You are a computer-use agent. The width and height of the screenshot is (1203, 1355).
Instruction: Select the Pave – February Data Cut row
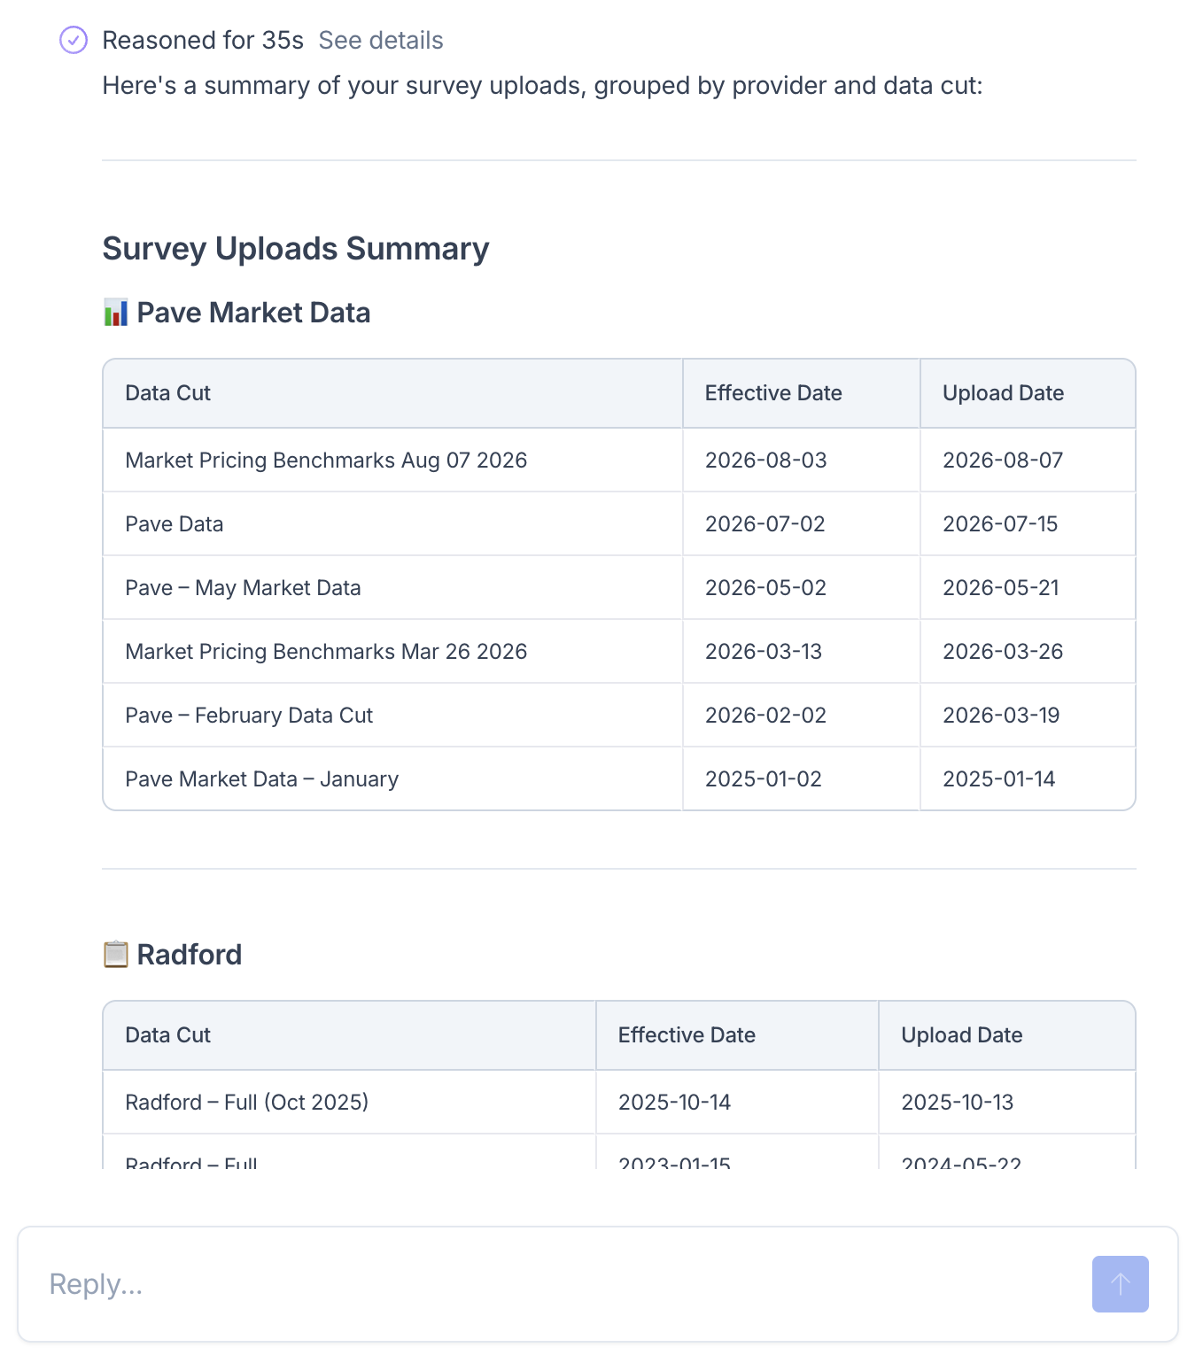tap(619, 716)
